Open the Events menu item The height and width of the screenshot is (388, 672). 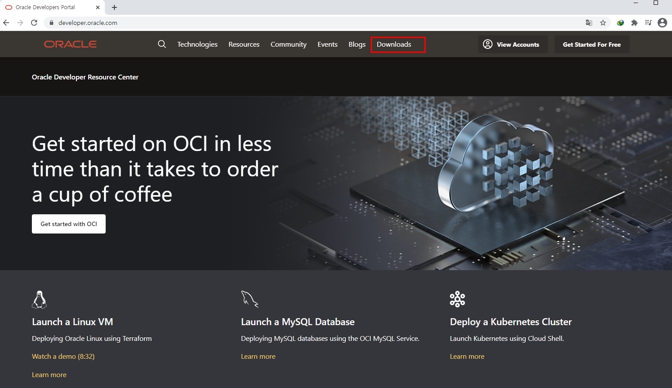click(x=327, y=45)
